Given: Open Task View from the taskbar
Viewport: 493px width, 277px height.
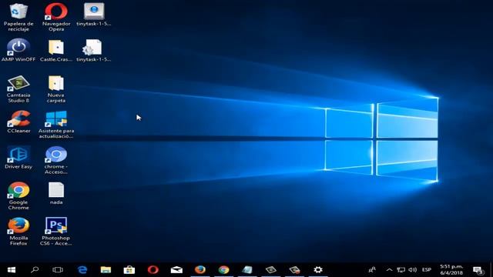Looking at the screenshot, I should click(58, 270).
